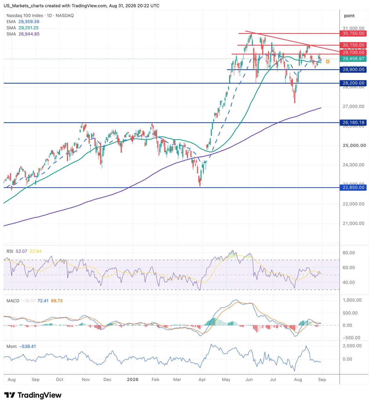
Task: Click the SMA 26,944.85 indicator legend
Action: pos(23,34)
